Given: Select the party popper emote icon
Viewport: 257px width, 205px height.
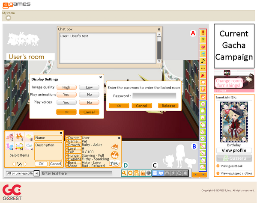Looking at the screenshot, I should [x=203, y=75].
